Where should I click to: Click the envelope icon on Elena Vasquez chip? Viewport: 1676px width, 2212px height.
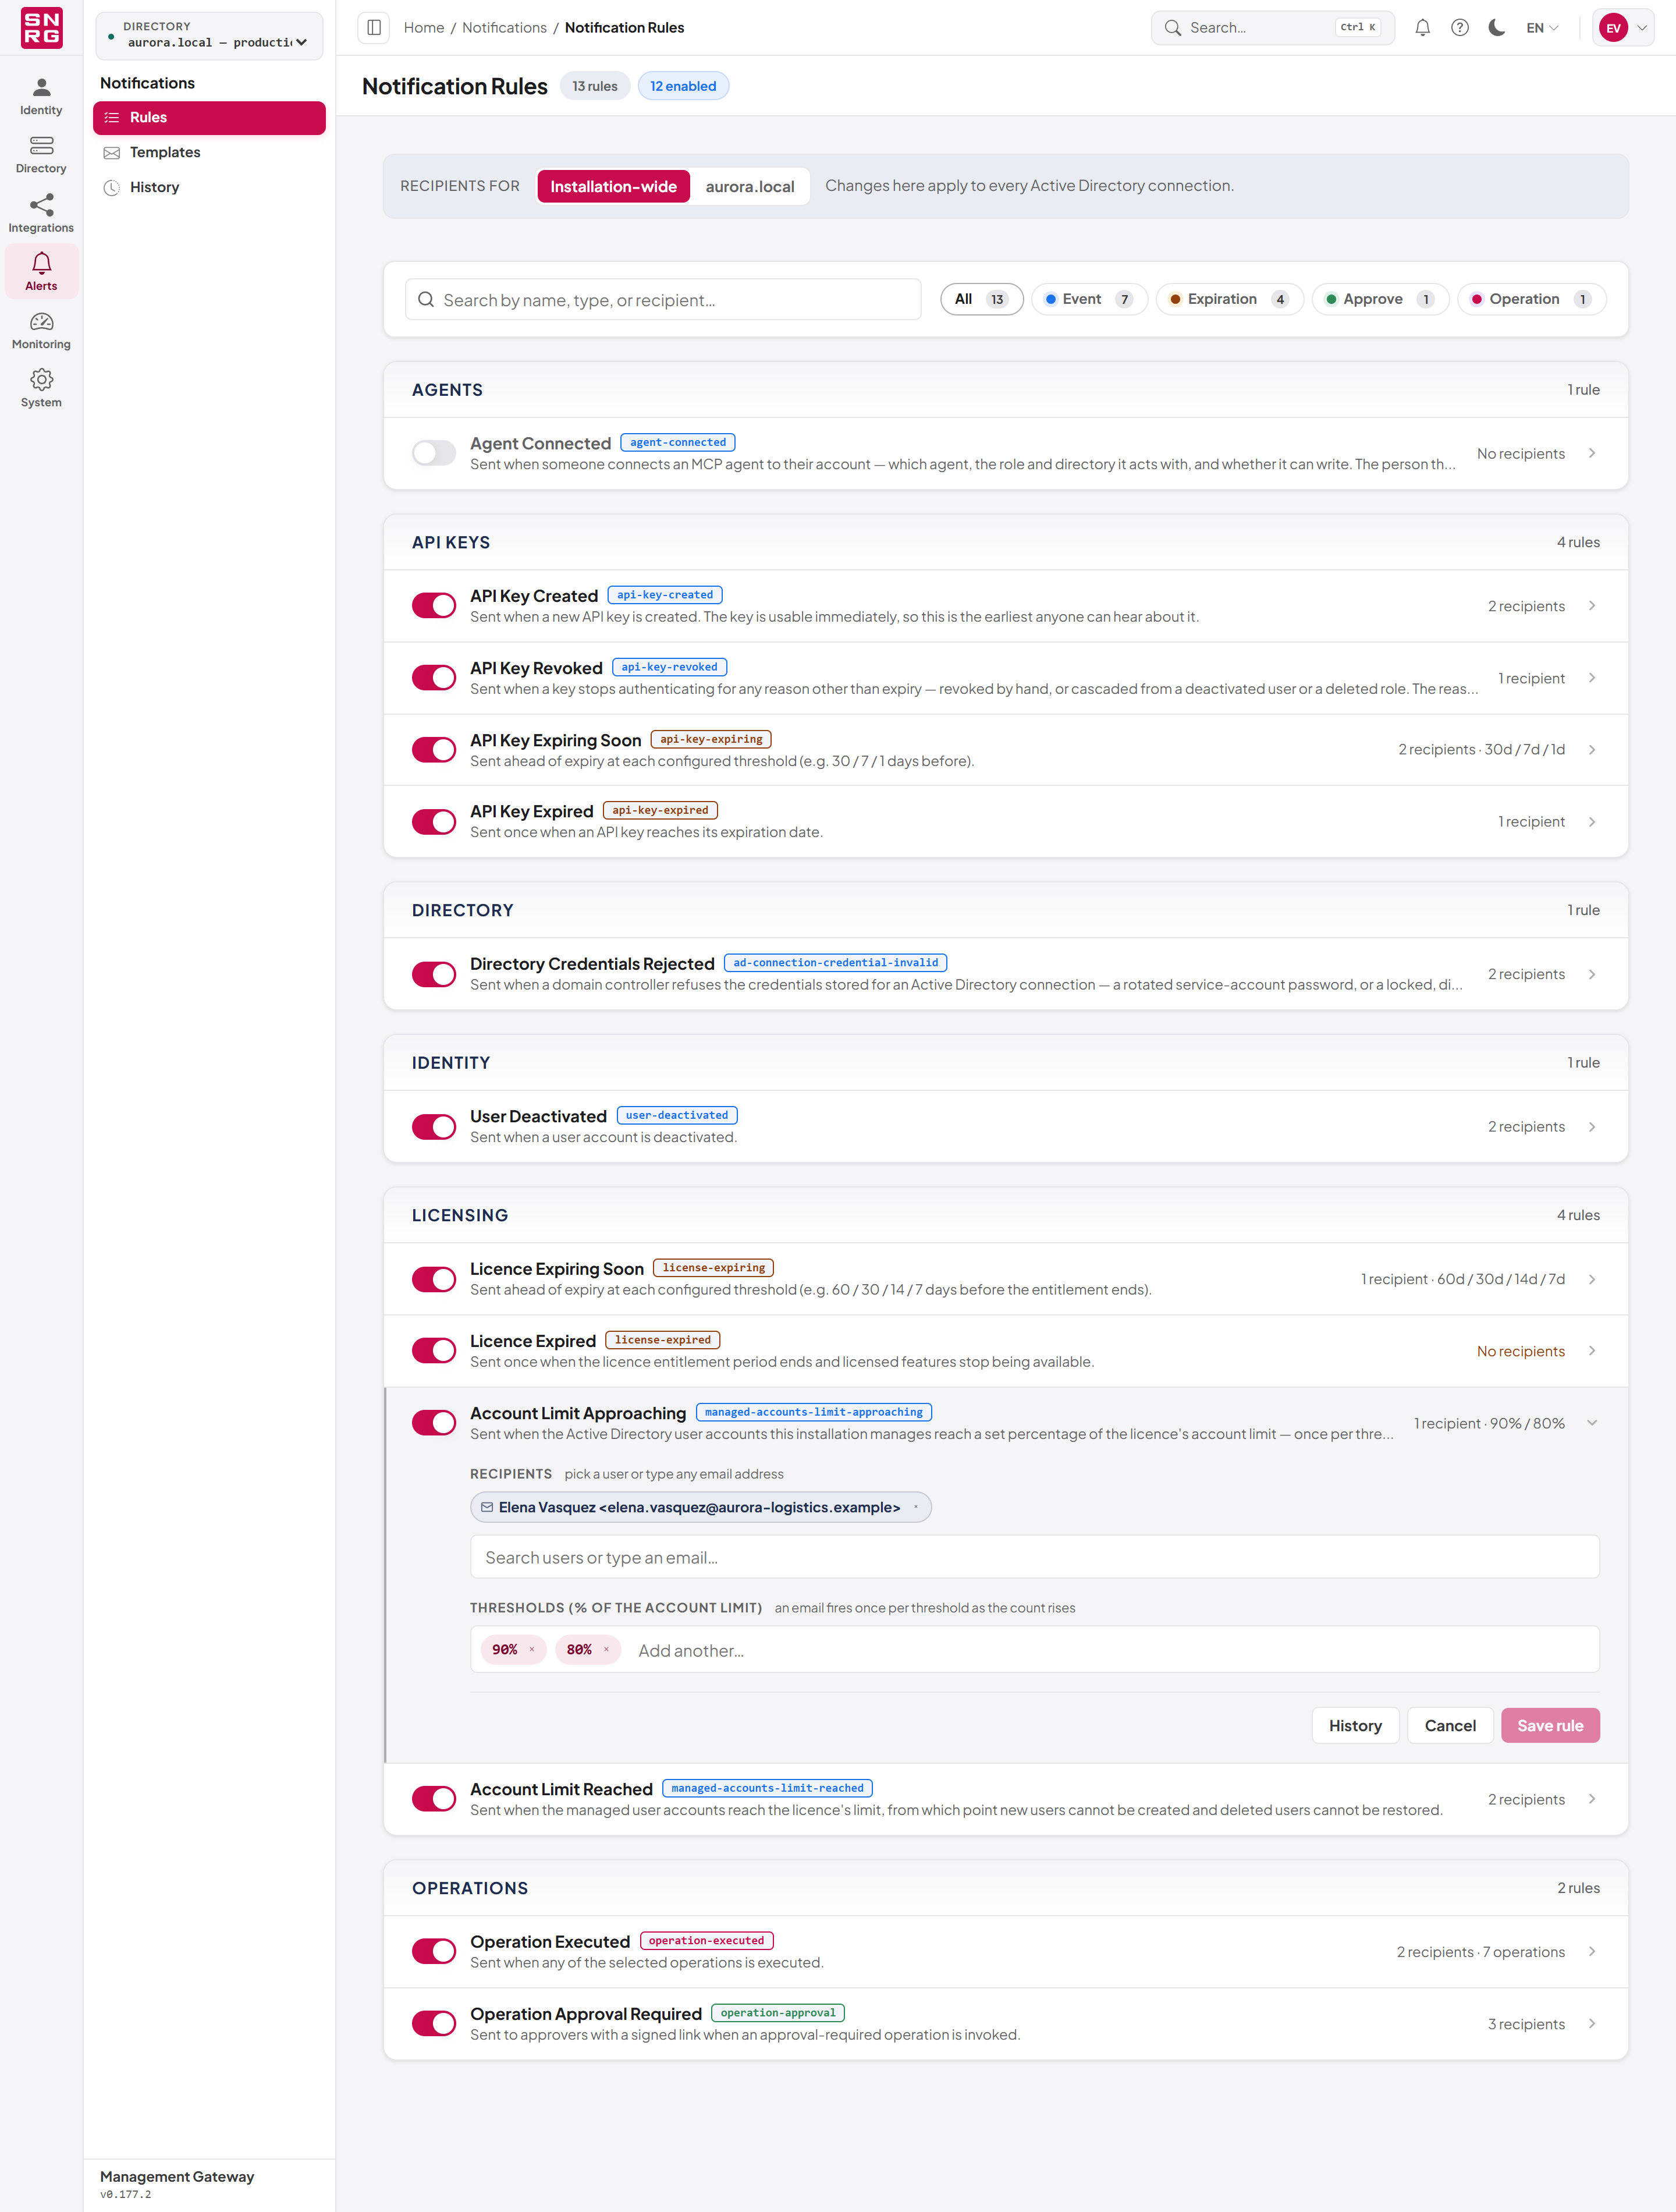pos(487,1507)
